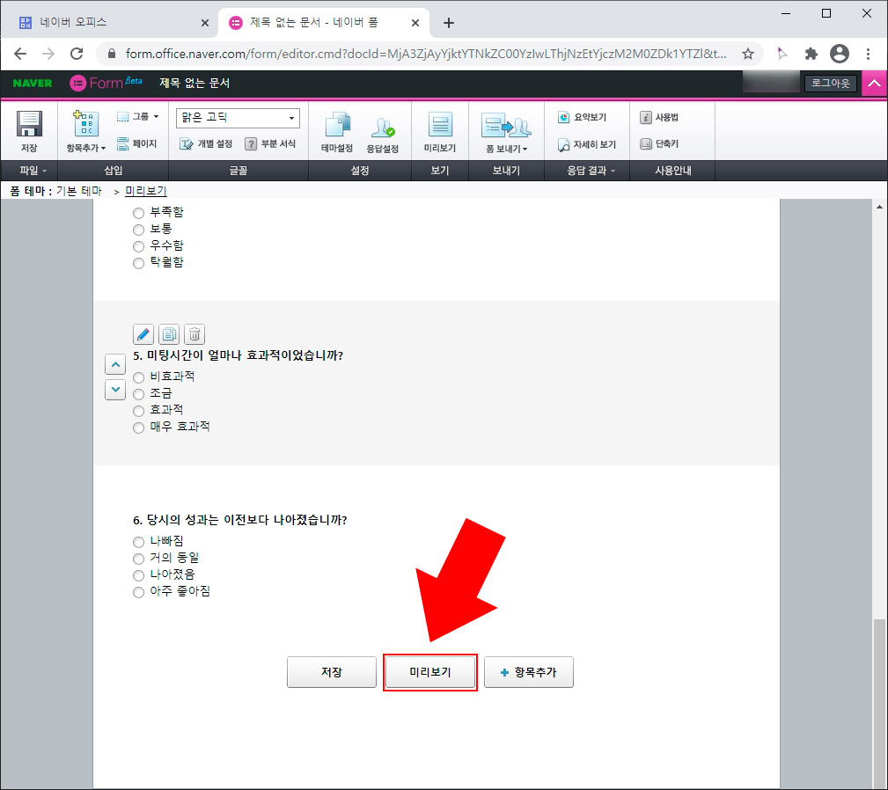Choose 나아졌음 for question 6

[x=138, y=574]
